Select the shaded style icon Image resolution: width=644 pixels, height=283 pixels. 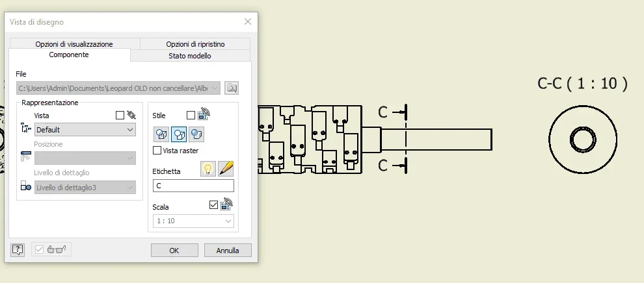196,134
